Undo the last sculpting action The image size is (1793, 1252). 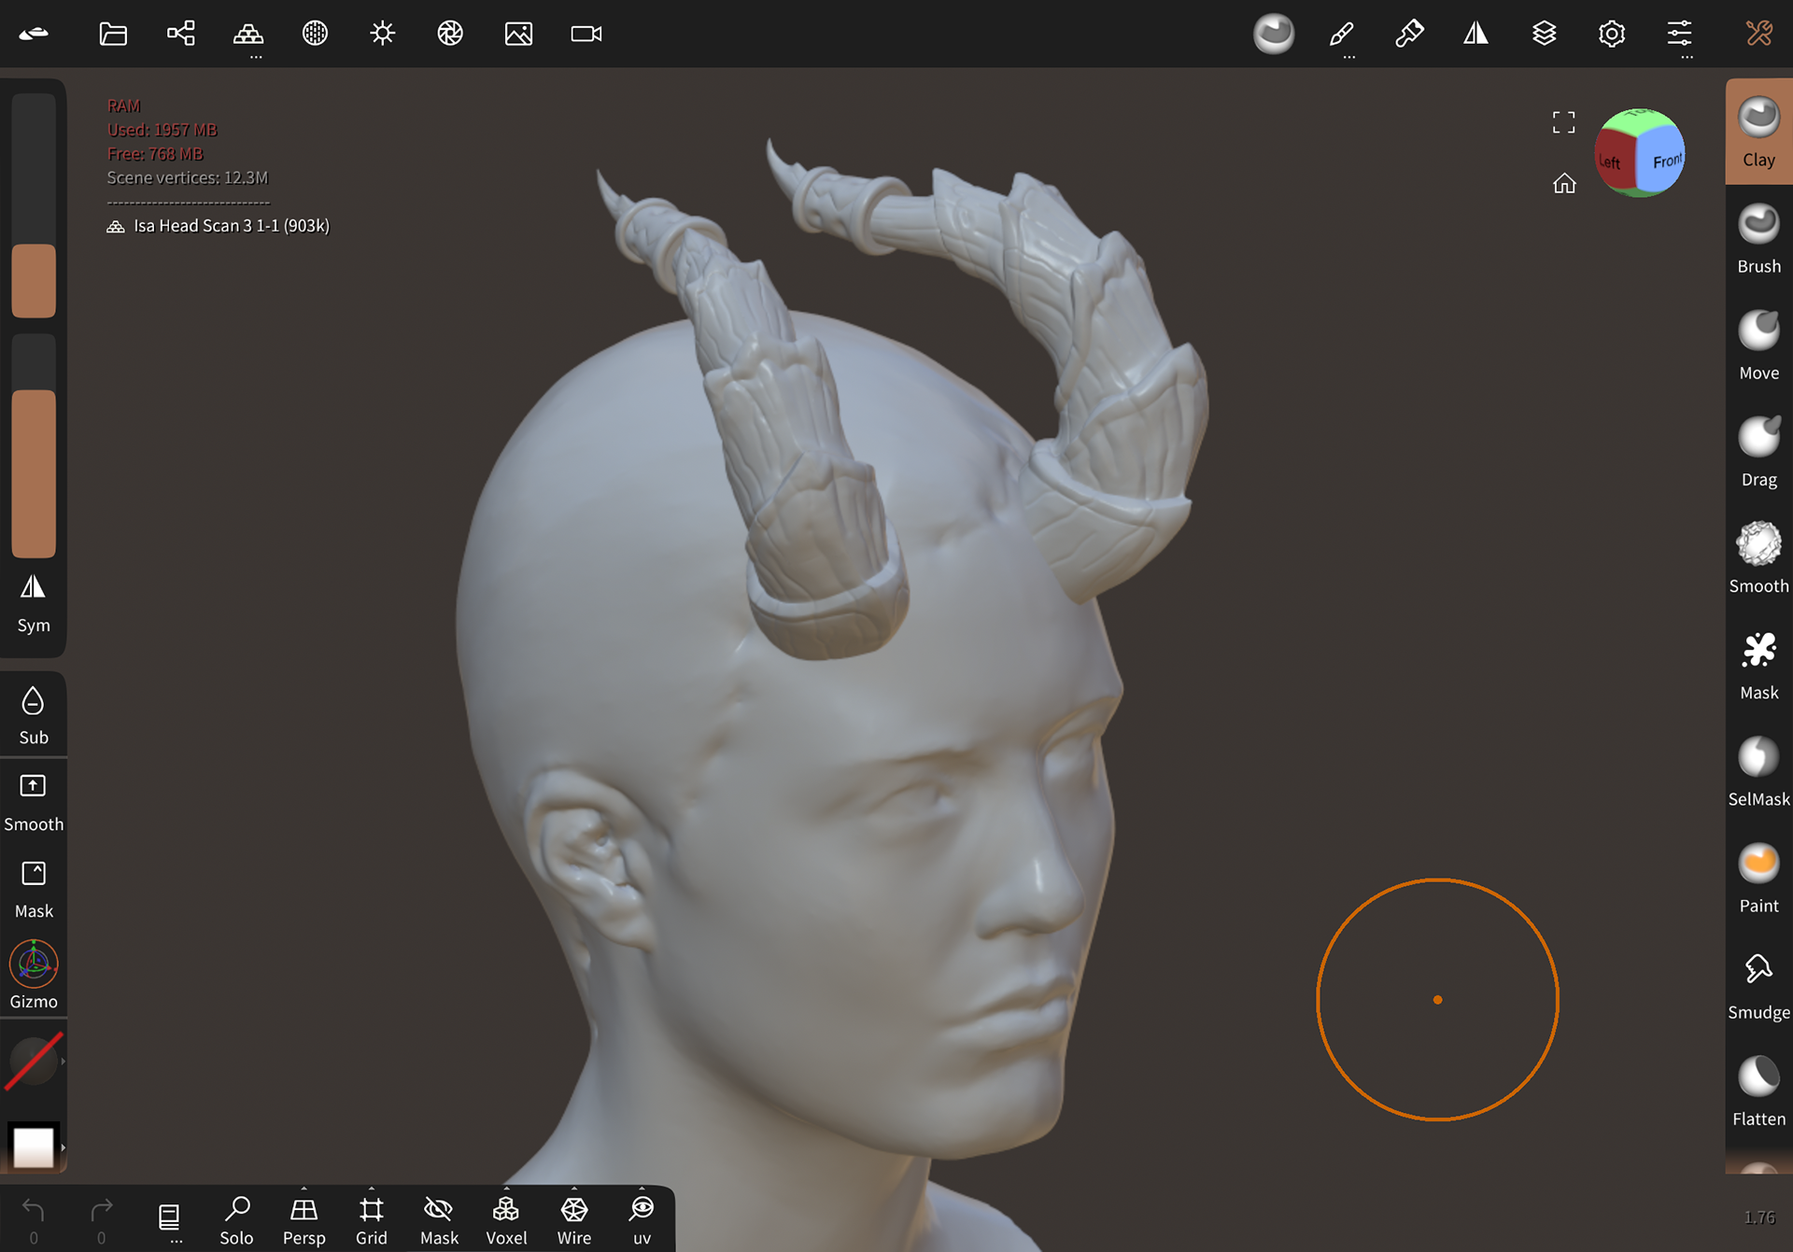tap(34, 1208)
